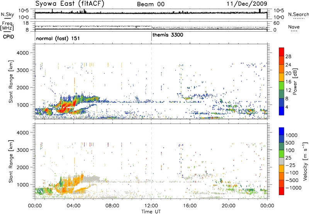Pick the bright blue segment below 4 dB on Power colorbar

pos(282,111)
